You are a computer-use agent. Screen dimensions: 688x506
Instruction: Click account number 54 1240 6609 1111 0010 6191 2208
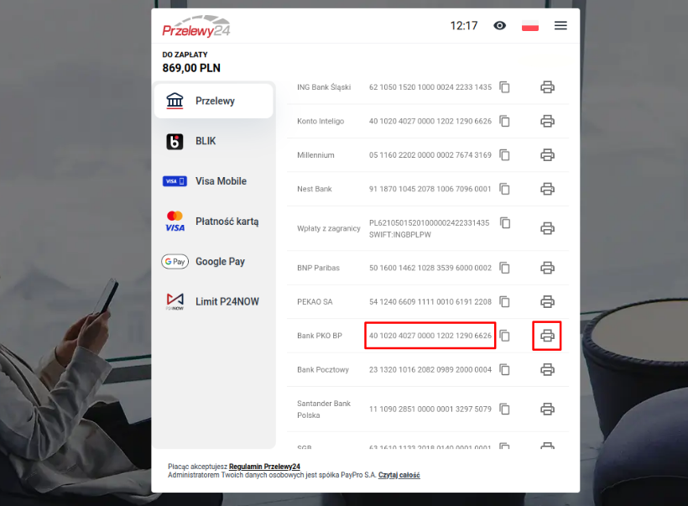click(x=430, y=302)
